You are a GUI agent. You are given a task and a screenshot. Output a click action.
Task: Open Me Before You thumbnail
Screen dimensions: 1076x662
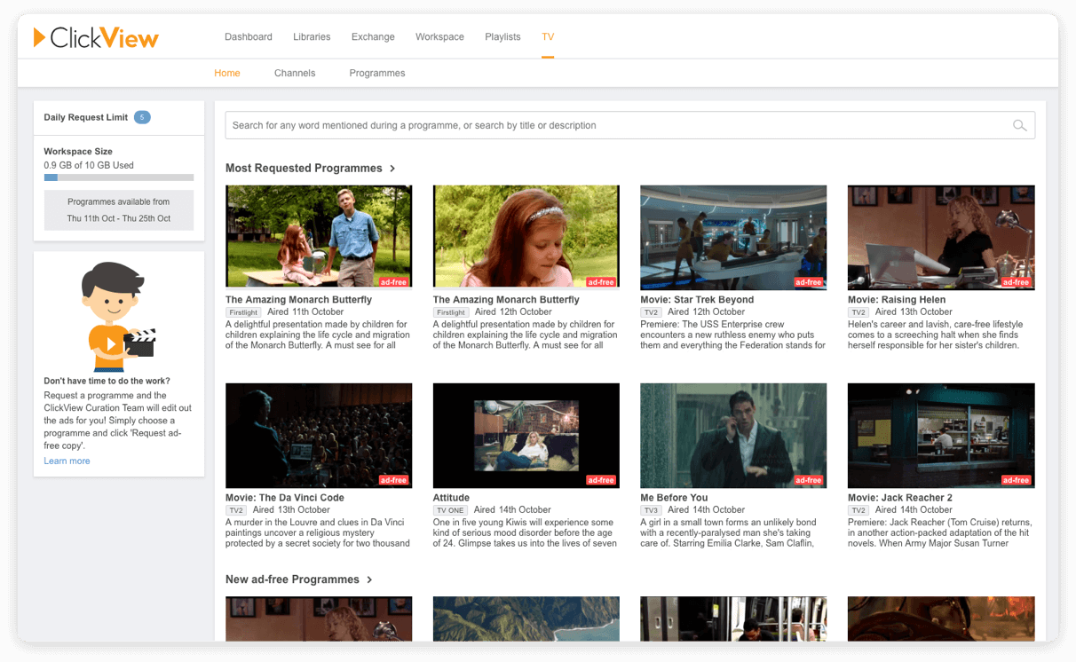pyautogui.click(x=733, y=435)
